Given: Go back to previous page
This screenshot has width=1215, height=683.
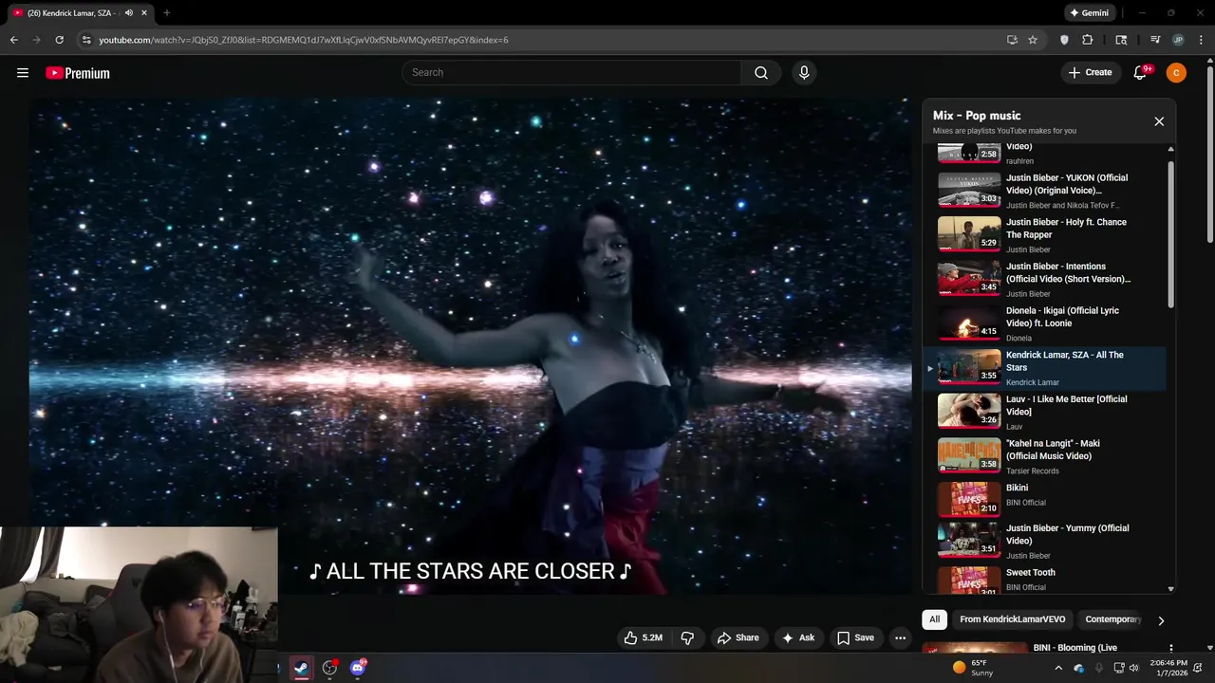Looking at the screenshot, I should pyautogui.click(x=13, y=40).
